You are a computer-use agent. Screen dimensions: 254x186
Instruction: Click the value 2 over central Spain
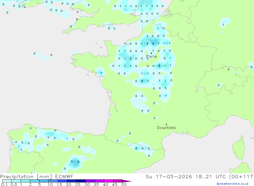click(x=72, y=162)
